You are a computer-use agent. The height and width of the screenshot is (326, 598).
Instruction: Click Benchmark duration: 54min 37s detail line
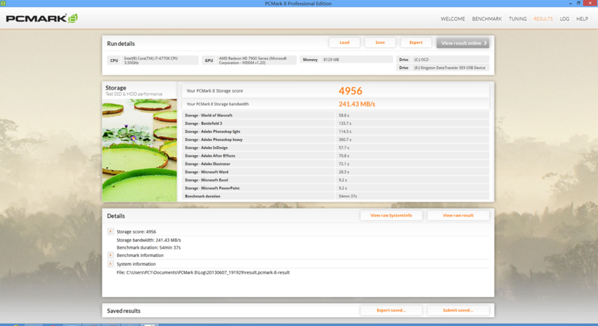(x=149, y=248)
